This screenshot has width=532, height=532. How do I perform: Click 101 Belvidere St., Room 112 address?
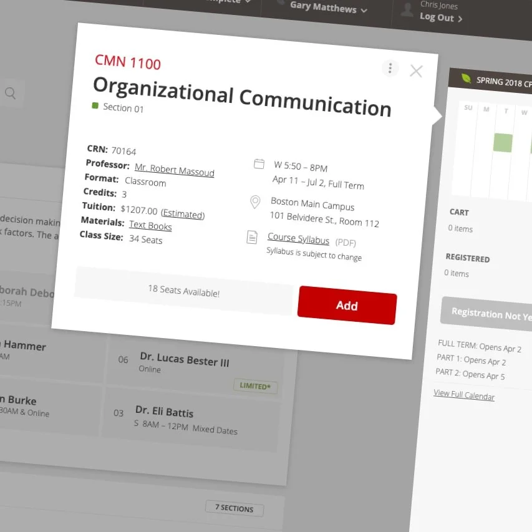324,220
